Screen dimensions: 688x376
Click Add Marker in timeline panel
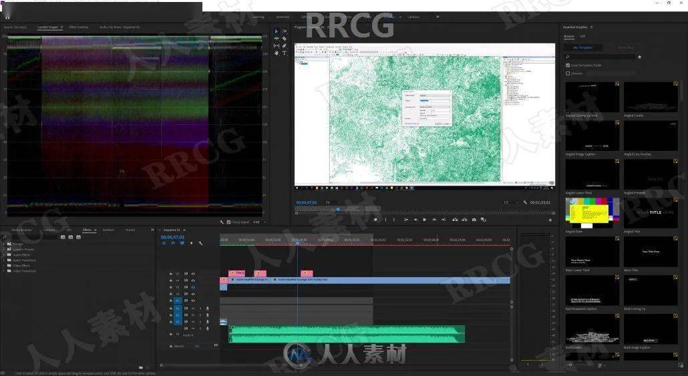tap(191, 243)
